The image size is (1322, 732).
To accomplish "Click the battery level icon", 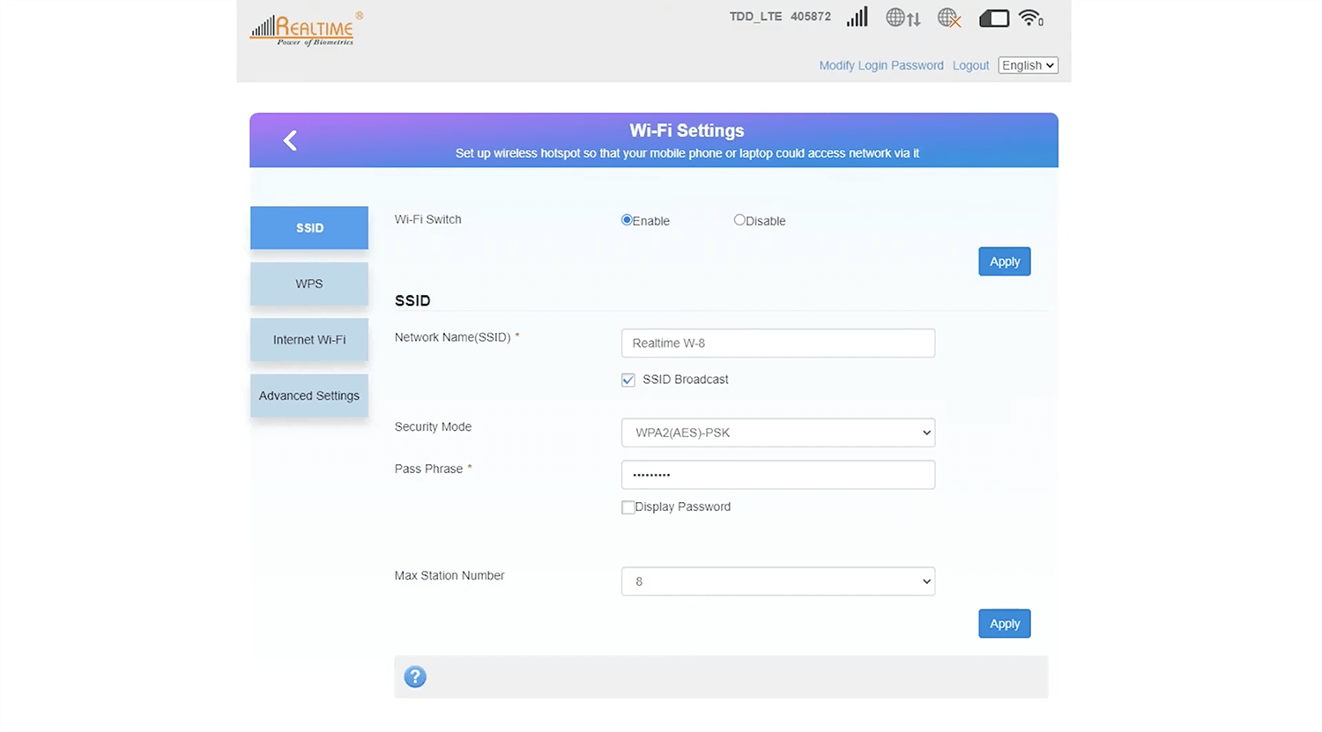I will click(x=993, y=18).
